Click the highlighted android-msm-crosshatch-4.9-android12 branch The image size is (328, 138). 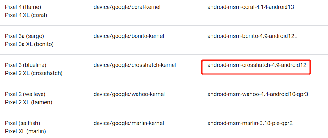point(256,65)
